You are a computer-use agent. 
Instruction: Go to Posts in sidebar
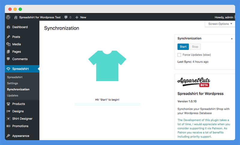coord(16,37)
